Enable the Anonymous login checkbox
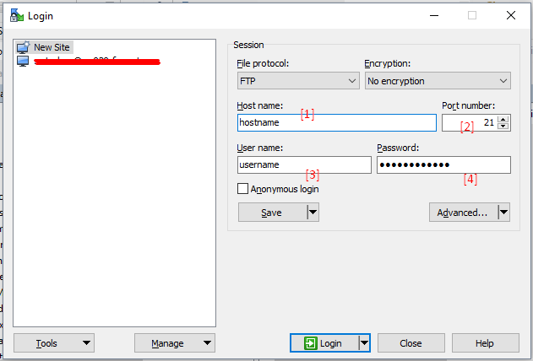This screenshot has width=533, height=361. [242, 189]
